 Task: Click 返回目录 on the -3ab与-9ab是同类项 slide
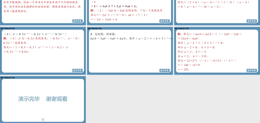[165, 21]
